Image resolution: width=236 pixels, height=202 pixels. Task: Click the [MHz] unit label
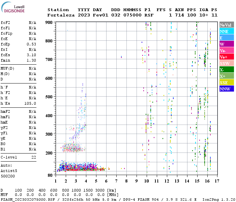coord(113,195)
